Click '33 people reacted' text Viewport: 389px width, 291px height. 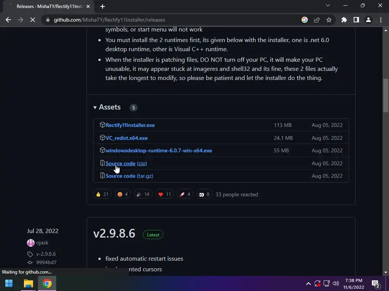(237, 194)
